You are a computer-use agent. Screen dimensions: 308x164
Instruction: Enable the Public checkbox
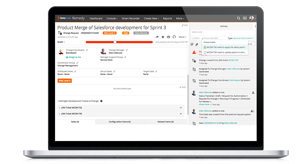[193, 39]
